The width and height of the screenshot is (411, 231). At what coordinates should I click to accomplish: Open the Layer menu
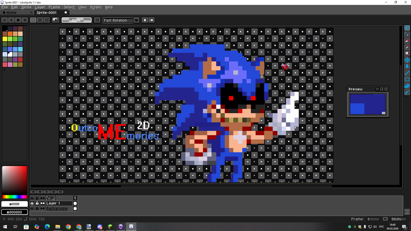(40, 7)
